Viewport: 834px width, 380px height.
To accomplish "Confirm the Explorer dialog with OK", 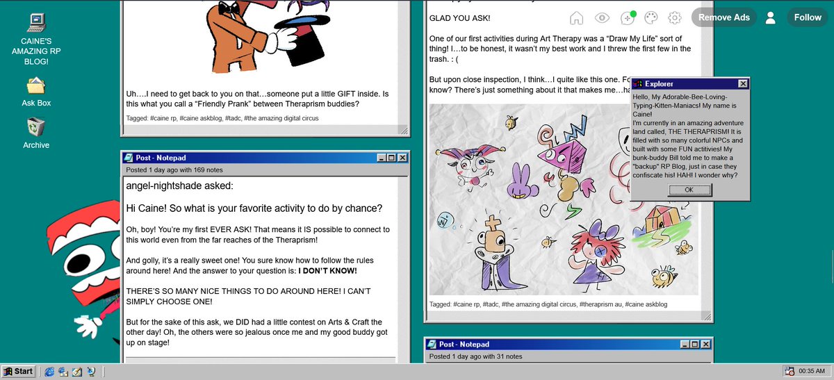I will click(x=688, y=190).
